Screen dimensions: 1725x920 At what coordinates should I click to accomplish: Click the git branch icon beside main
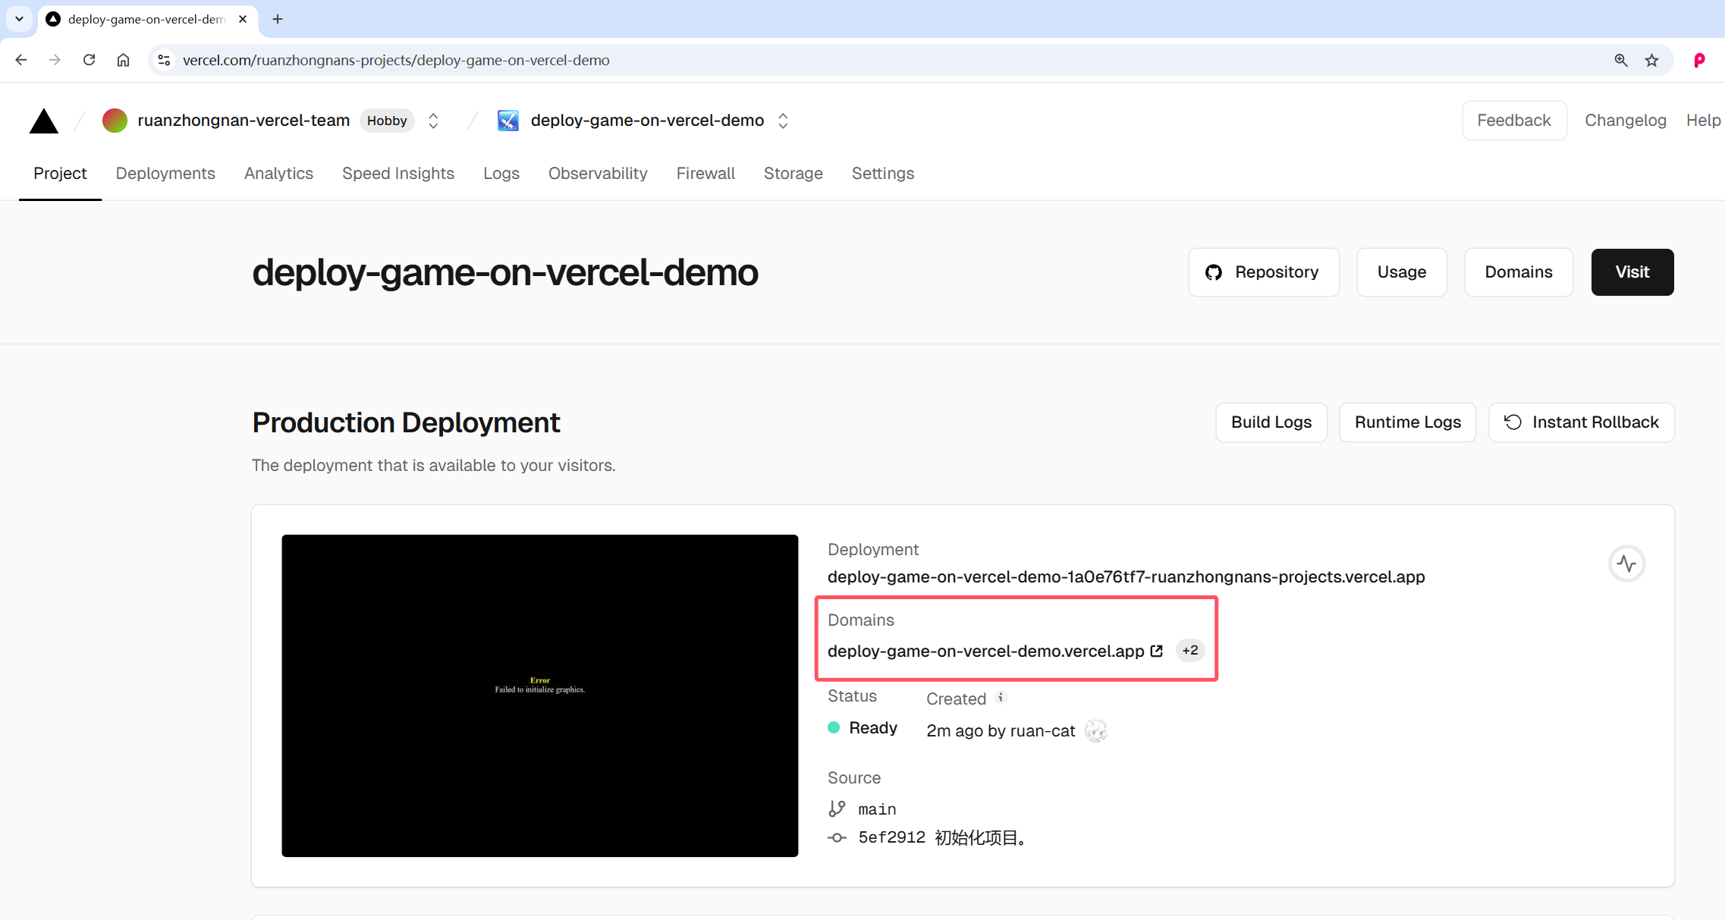click(x=837, y=809)
